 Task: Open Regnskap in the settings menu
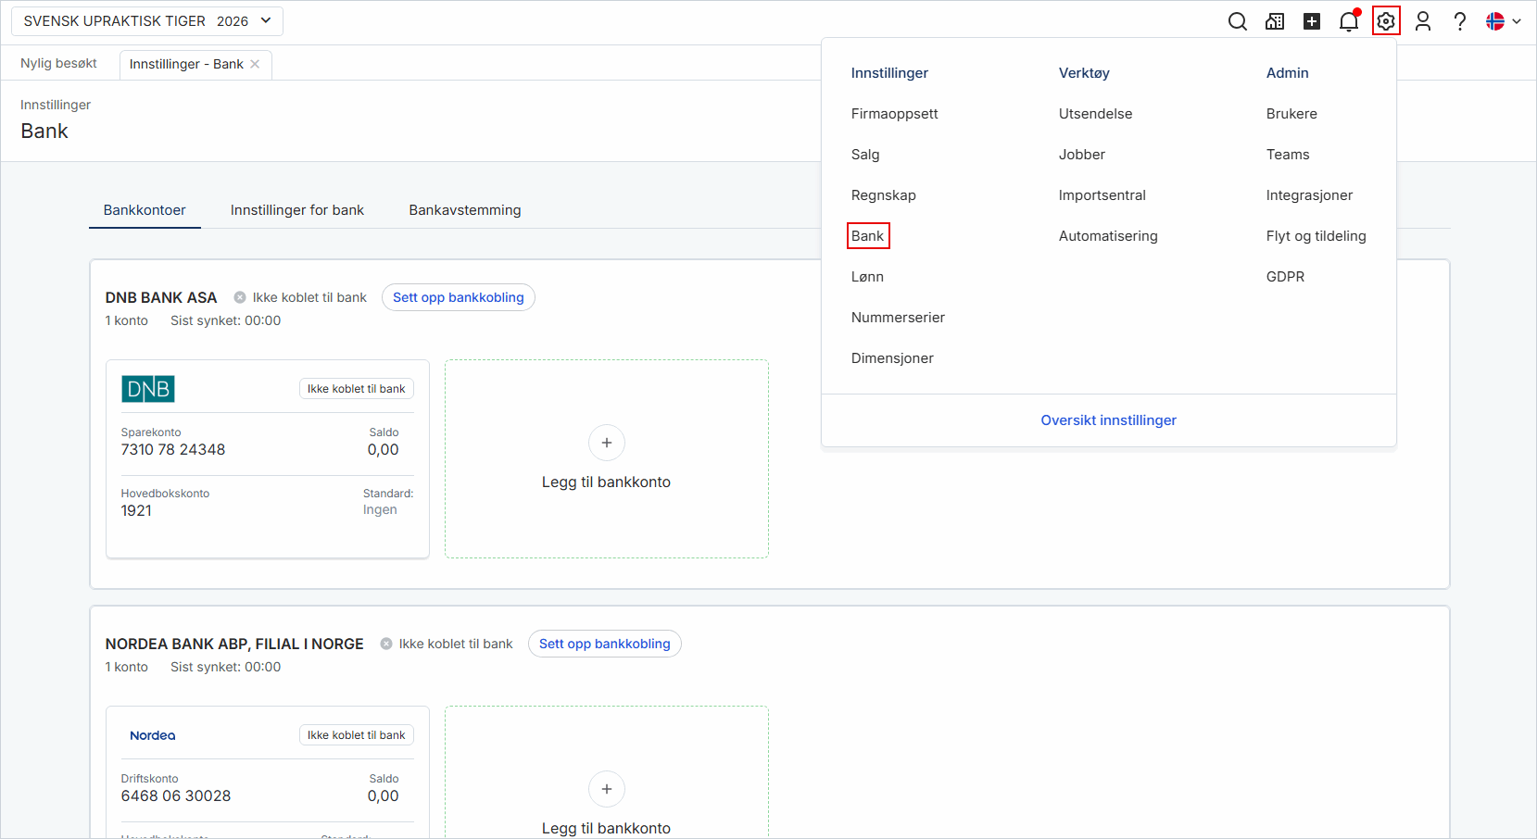tap(884, 195)
